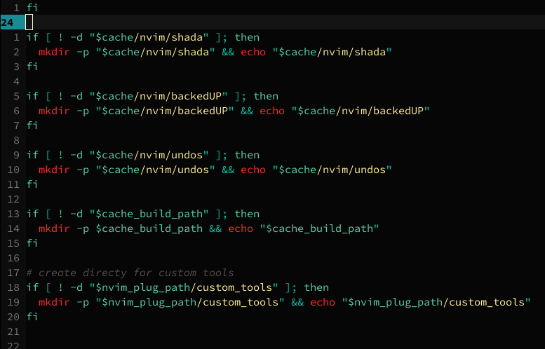
Task: Click line number 24 in the gutter
Action: (7, 22)
